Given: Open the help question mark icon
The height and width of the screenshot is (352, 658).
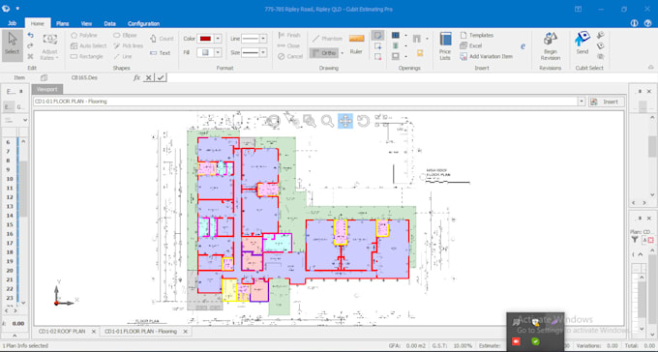Looking at the screenshot, I should (x=647, y=23).
